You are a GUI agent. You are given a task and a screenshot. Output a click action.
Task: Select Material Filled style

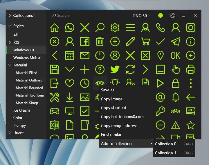pos(26,72)
